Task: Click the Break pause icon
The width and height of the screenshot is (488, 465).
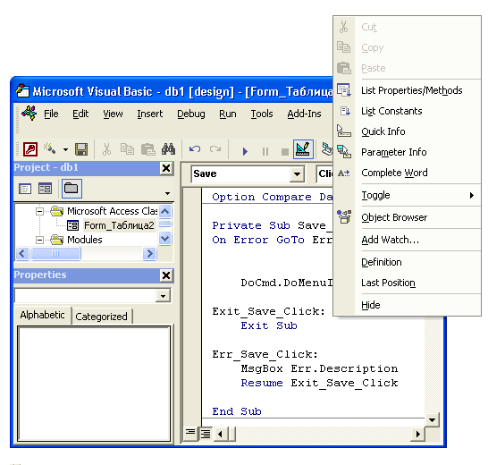Action: [x=265, y=152]
